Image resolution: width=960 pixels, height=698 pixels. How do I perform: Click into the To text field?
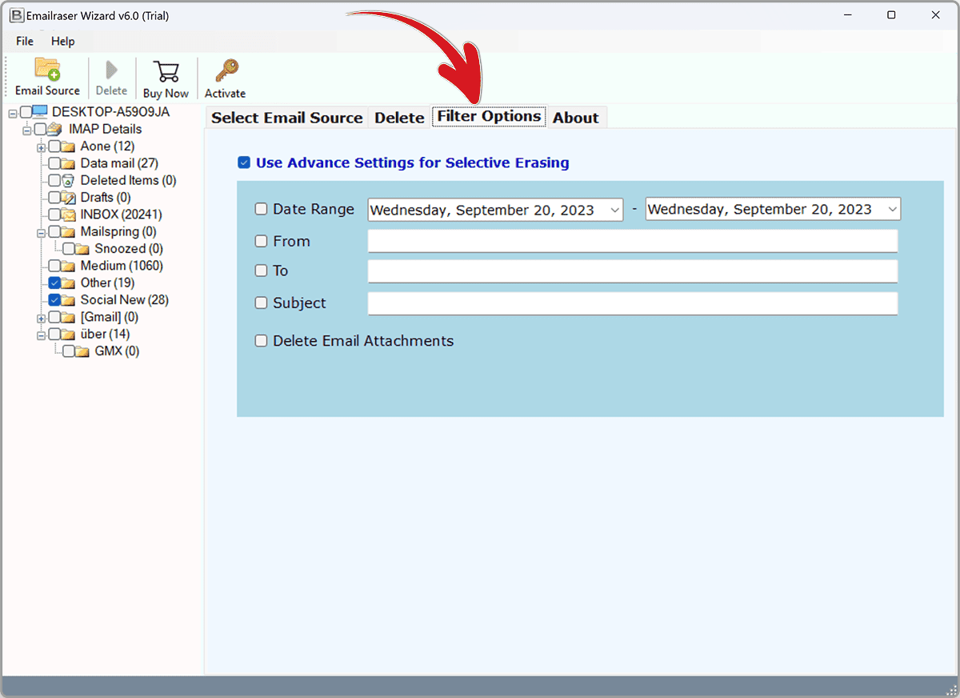click(x=633, y=271)
